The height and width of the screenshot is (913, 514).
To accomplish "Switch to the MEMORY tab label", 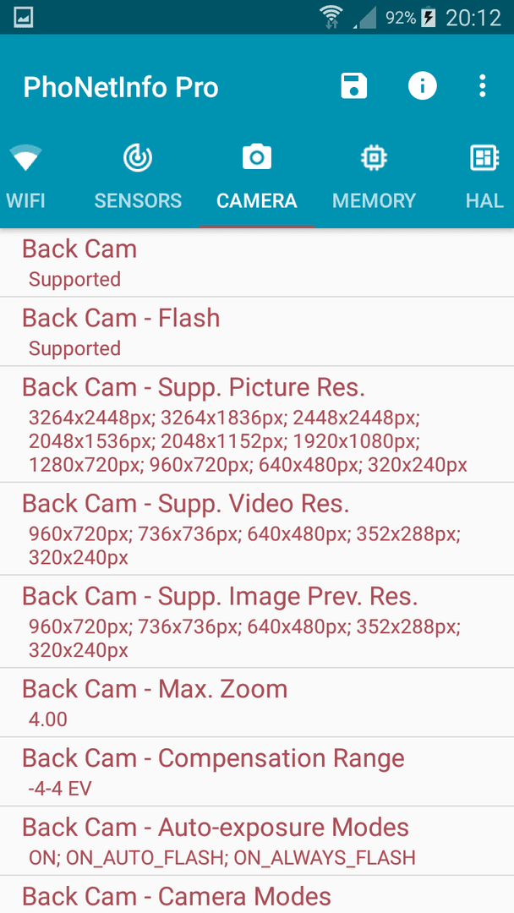I will pyautogui.click(x=374, y=201).
